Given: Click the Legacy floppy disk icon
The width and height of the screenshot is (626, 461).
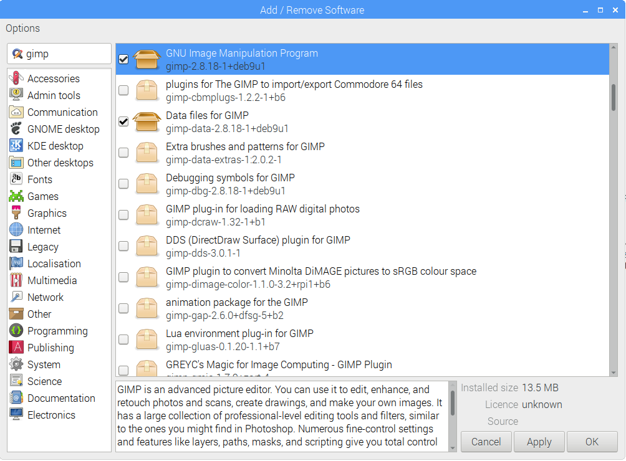Looking at the screenshot, I should (16, 247).
